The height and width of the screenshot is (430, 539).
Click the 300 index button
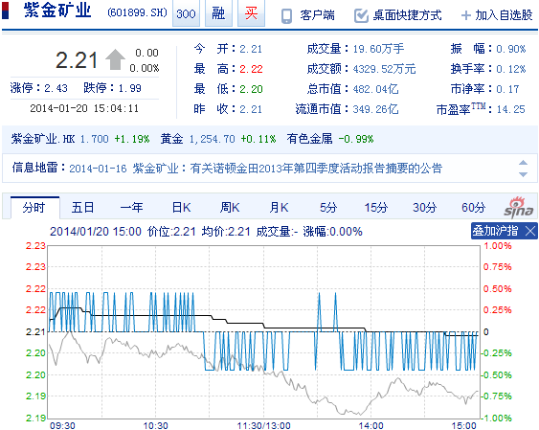(x=186, y=13)
